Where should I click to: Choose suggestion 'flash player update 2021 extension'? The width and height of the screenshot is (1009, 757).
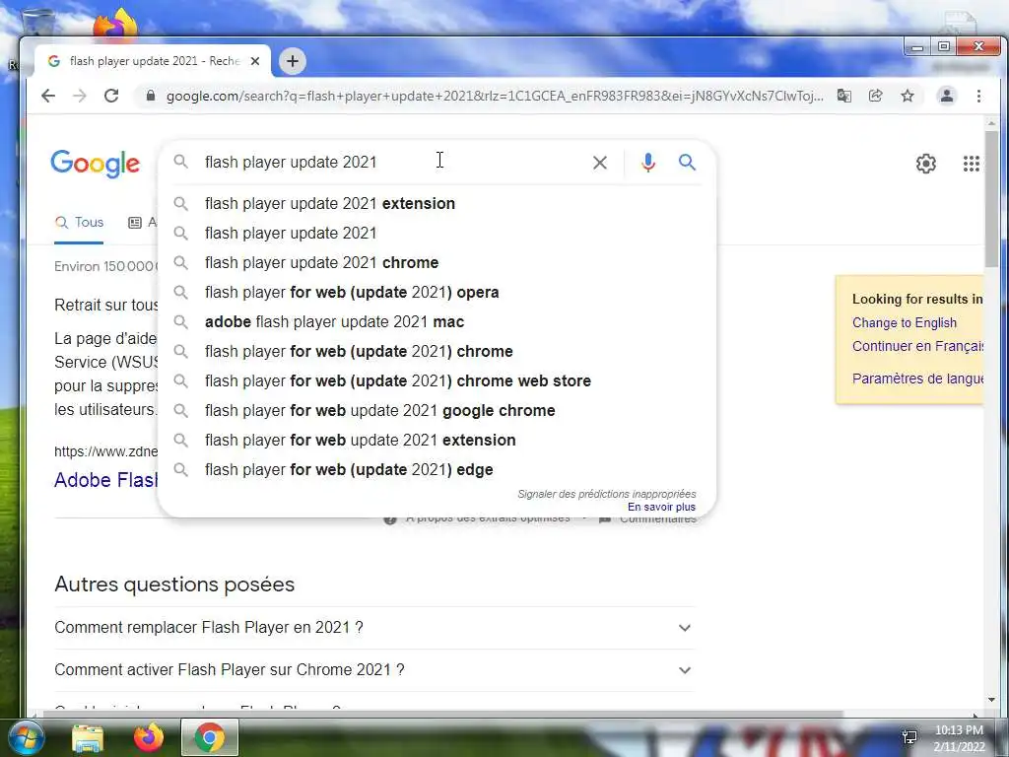tap(437, 203)
